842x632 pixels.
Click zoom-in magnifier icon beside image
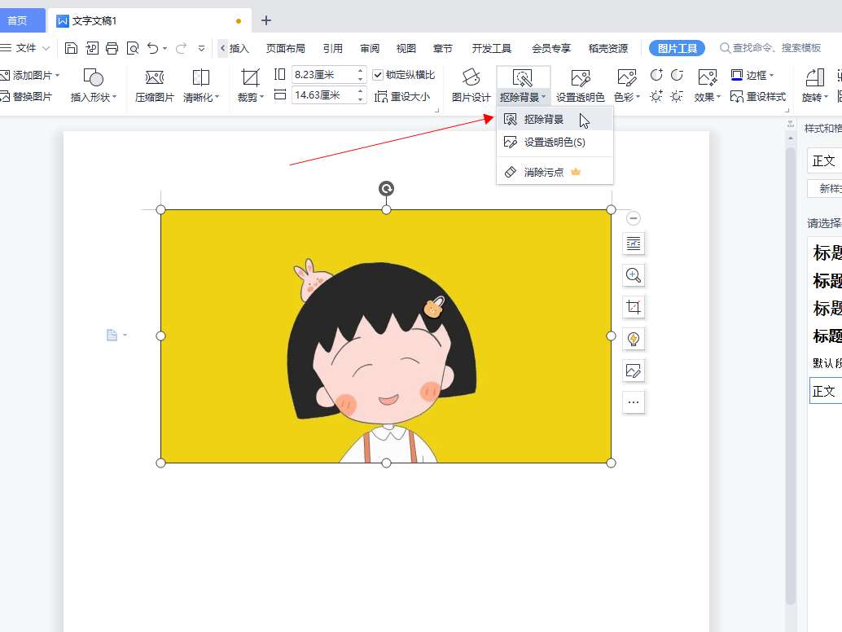tap(633, 275)
